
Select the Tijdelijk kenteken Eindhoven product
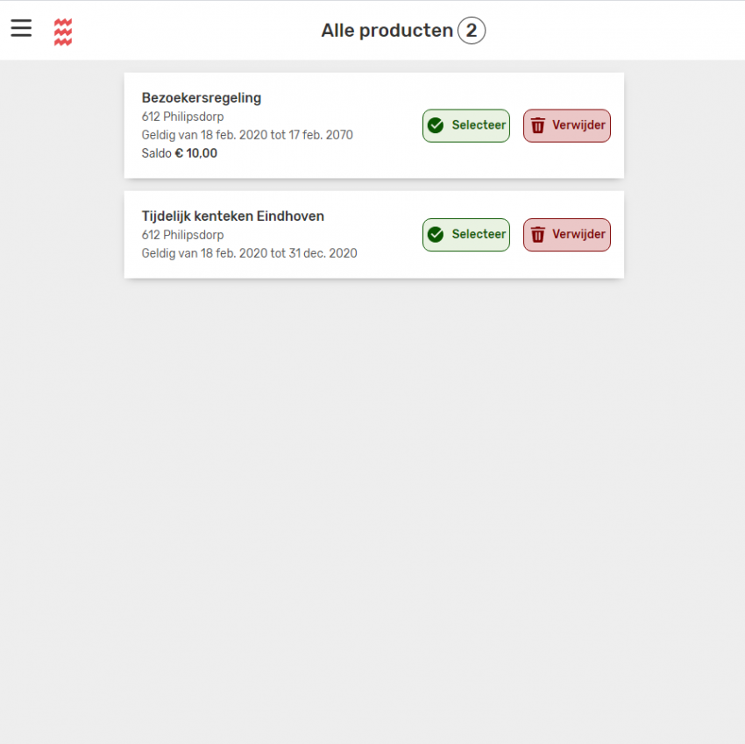pyautogui.click(x=466, y=235)
